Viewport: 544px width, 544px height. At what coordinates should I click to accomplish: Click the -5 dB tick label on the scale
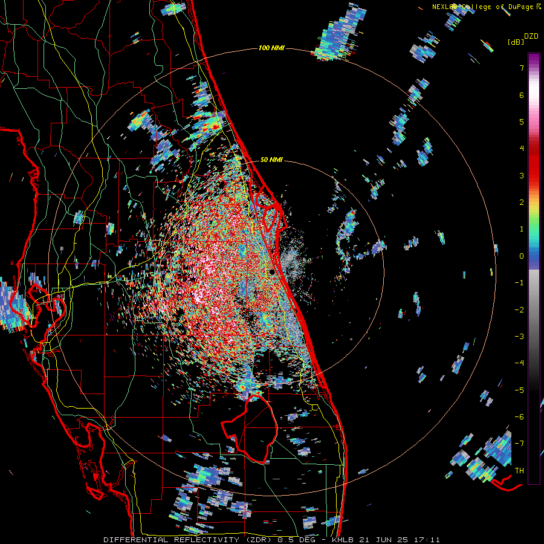click(x=519, y=390)
